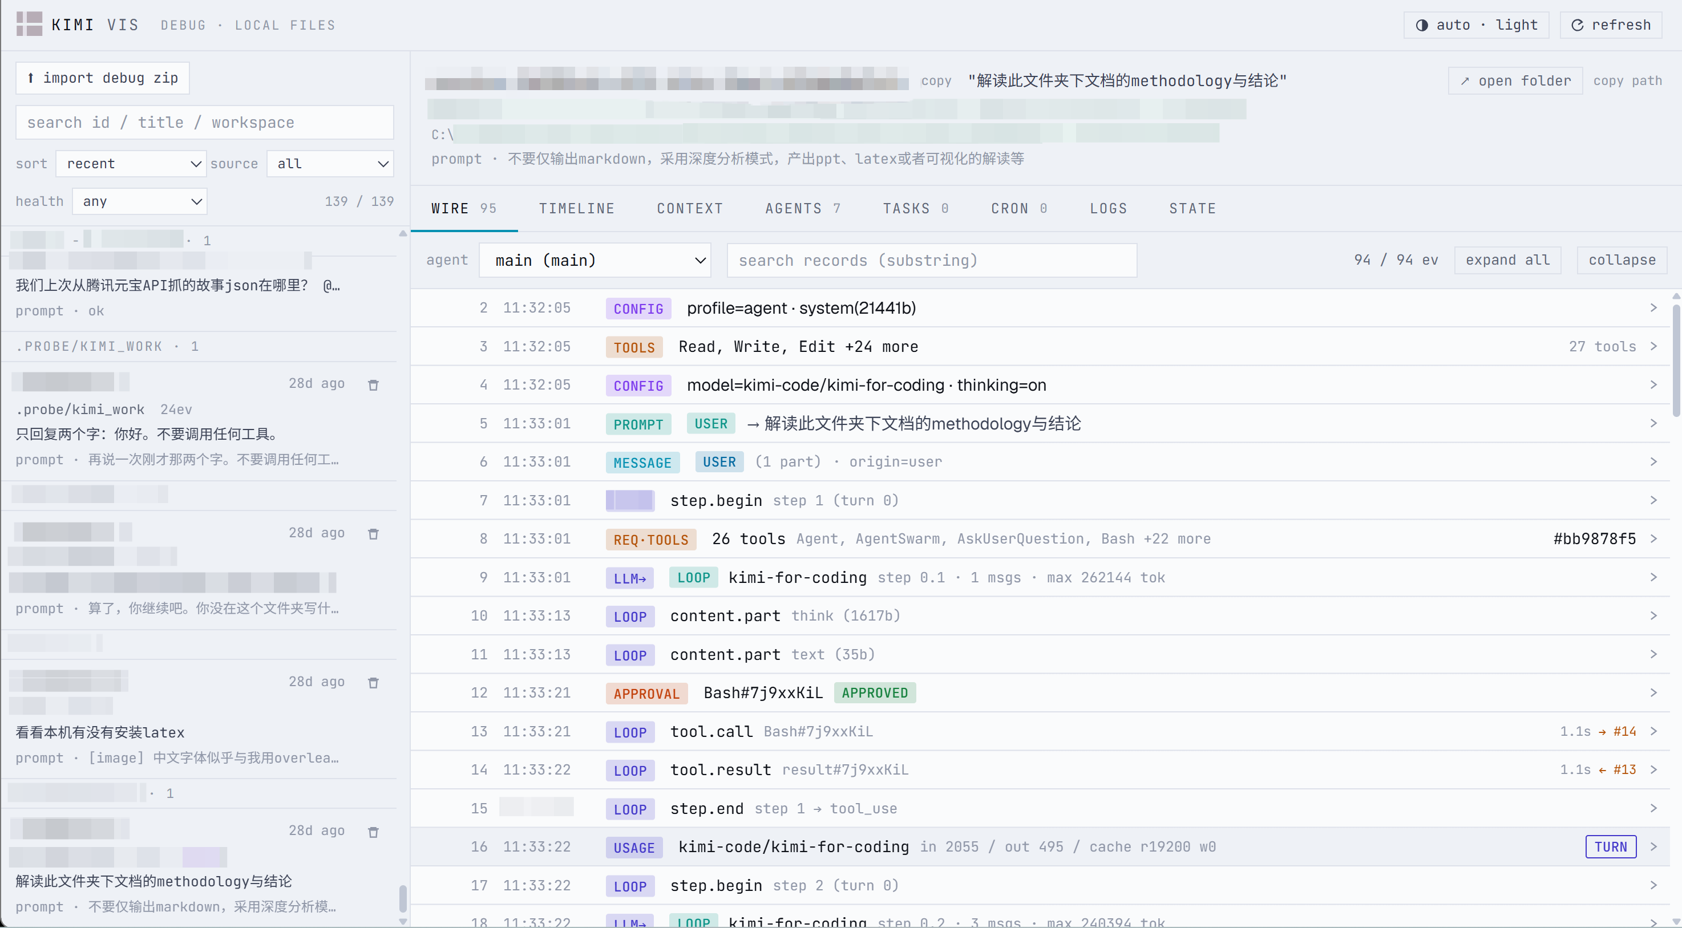This screenshot has height=928, width=1682.
Task: Toggle the auto · light theme button
Action: [x=1475, y=25]
